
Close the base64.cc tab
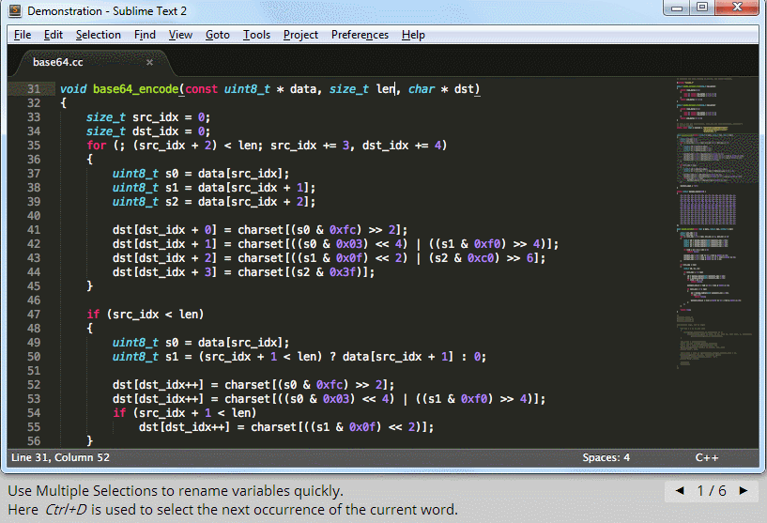click(149, 62)
